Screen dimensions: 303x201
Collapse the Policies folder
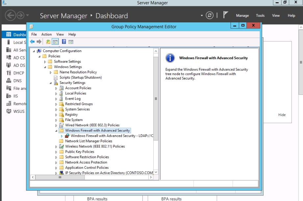[x=39, y=57]
